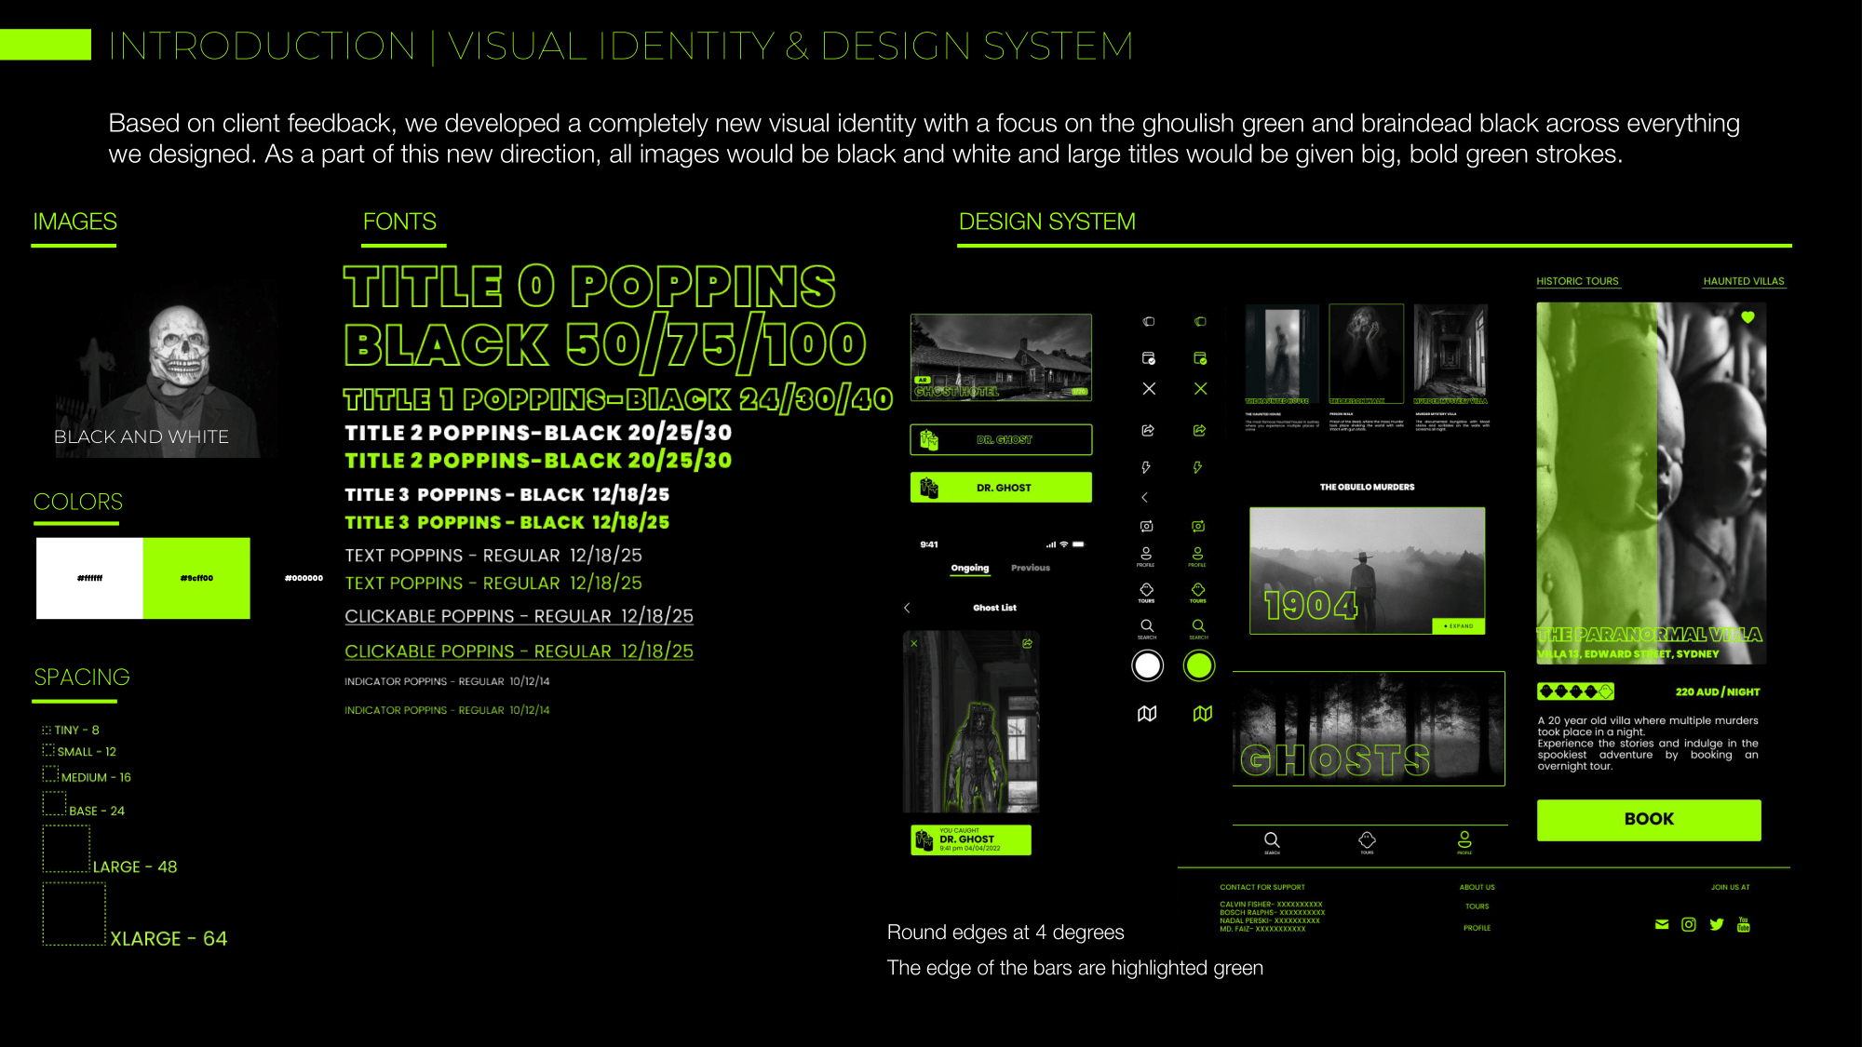The width and height of the screenshot is (1862, 1047).
Task: Click the green share icon in icon column
Action: [x=1199, y=430]
